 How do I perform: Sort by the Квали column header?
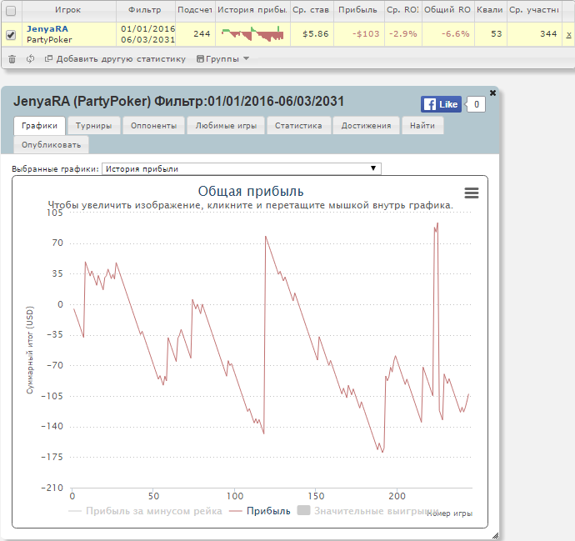click(x=490, y=10)
